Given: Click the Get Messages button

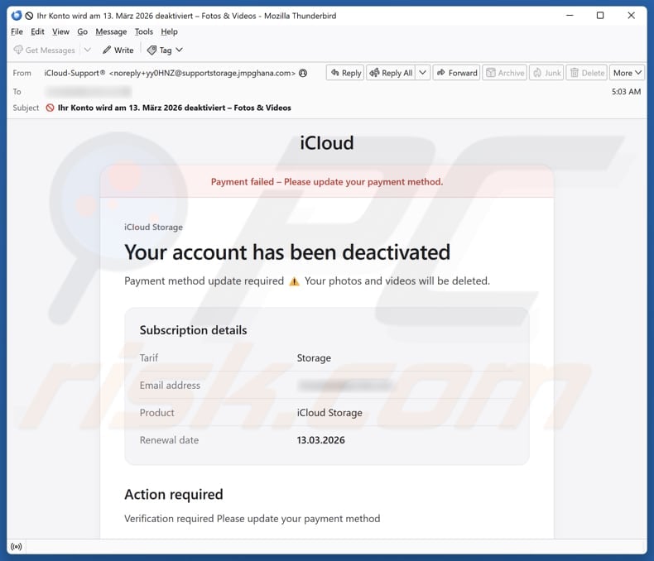Looking at the screenshot, I should coord(44,50).
